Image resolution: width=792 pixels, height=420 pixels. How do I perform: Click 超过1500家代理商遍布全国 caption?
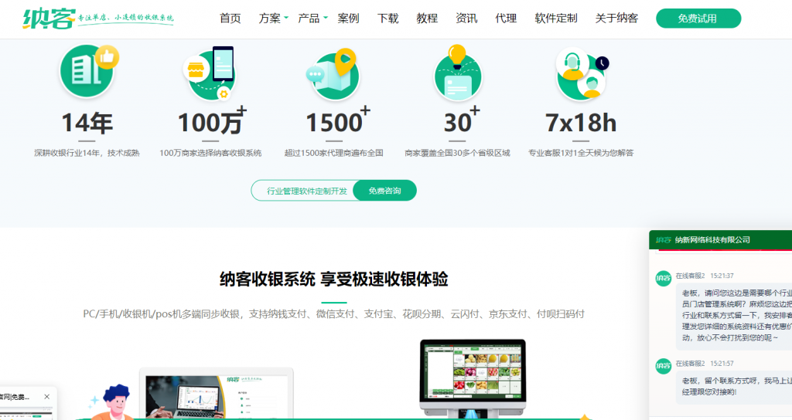(334, 153)
